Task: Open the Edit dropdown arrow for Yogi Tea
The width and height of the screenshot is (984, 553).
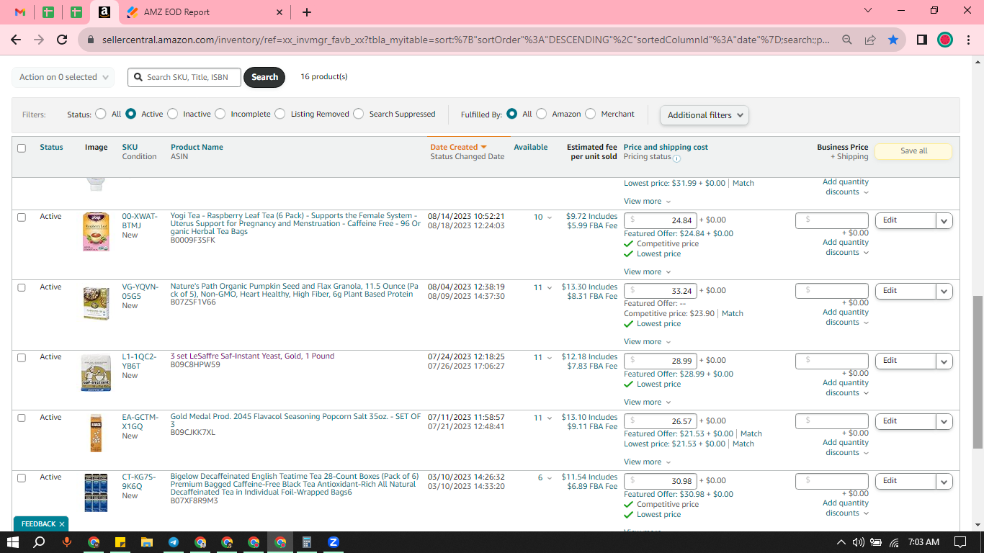Action: tap(944, 220)
